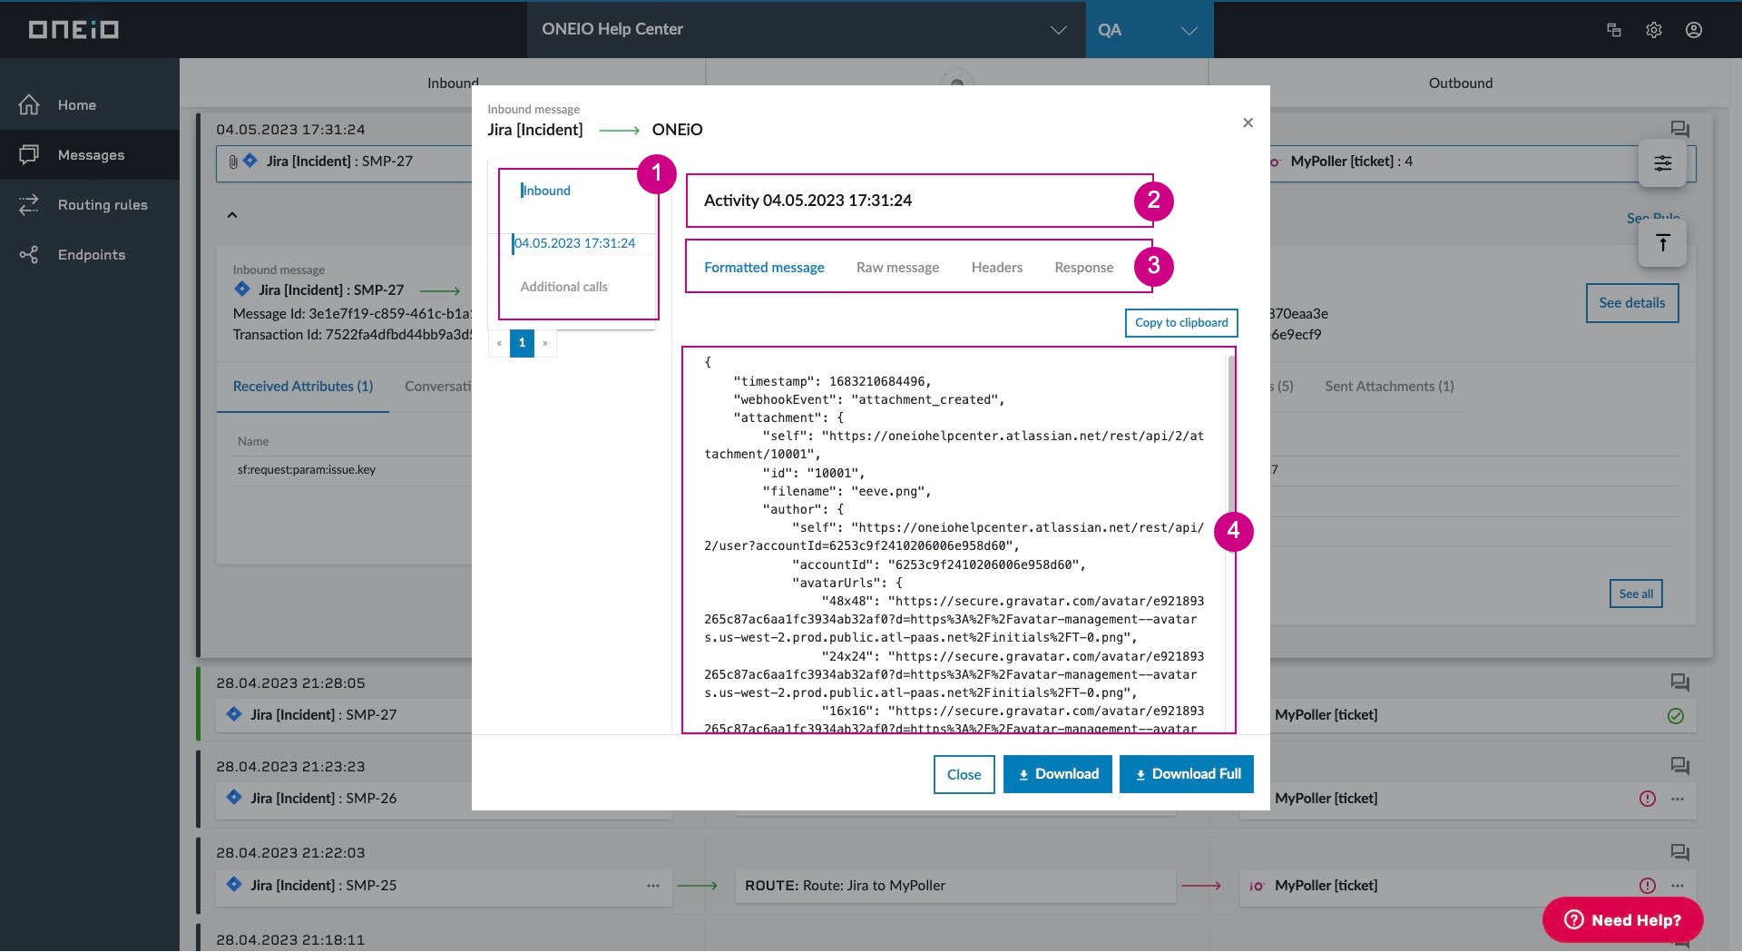
Task: Open the three-dot menu on the Jira SMP-25 inbound card
Action: pyautogui.click(x=653, y=886)
